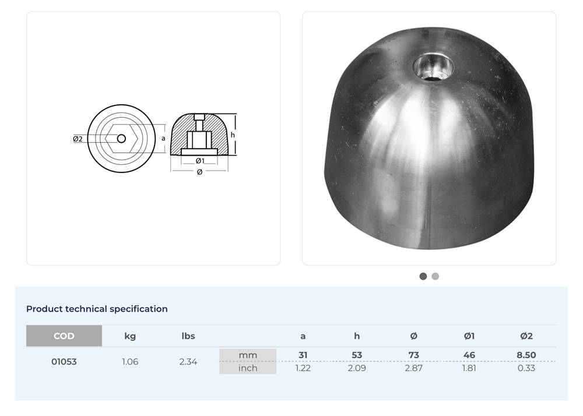Click the 8.50 mm Ø2 value
This screenshot has height=416, width=583.
coord(526,355)
